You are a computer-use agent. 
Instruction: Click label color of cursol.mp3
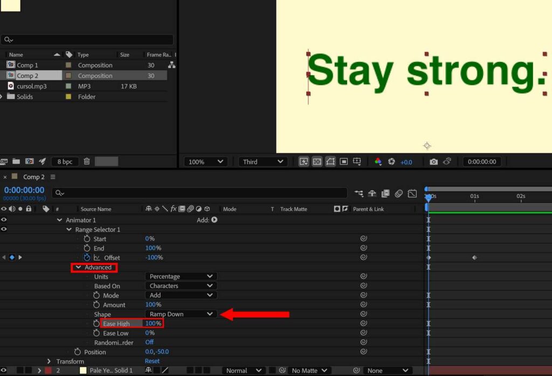(68, 86)
